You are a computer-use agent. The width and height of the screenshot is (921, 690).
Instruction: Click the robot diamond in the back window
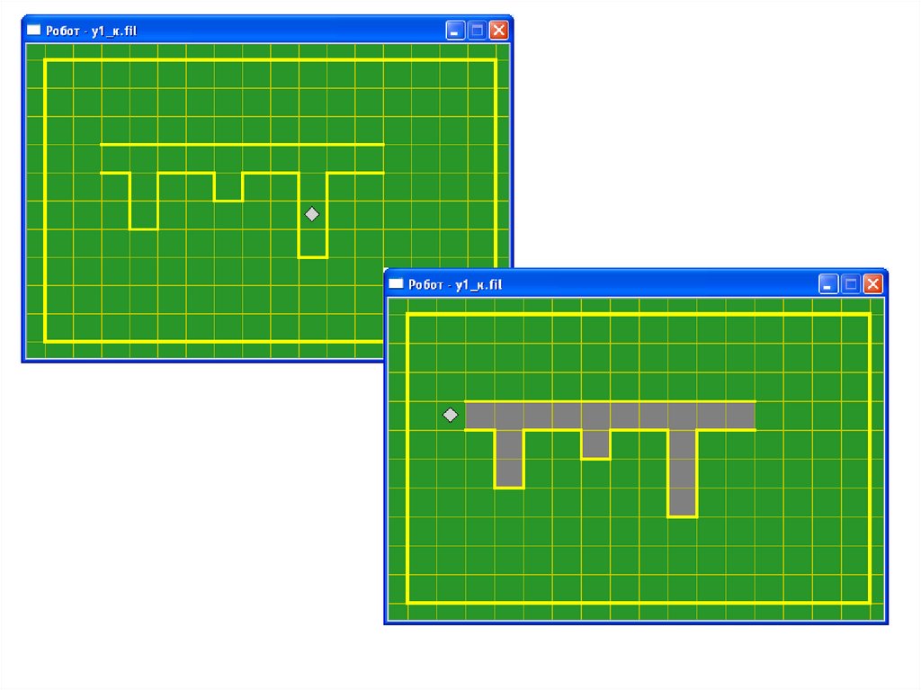click(312, 214)
